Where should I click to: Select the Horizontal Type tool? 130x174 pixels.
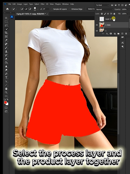coord(6,77)
